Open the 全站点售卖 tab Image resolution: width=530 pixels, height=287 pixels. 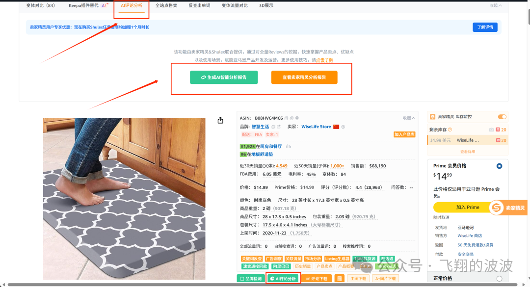coord(166,5)
